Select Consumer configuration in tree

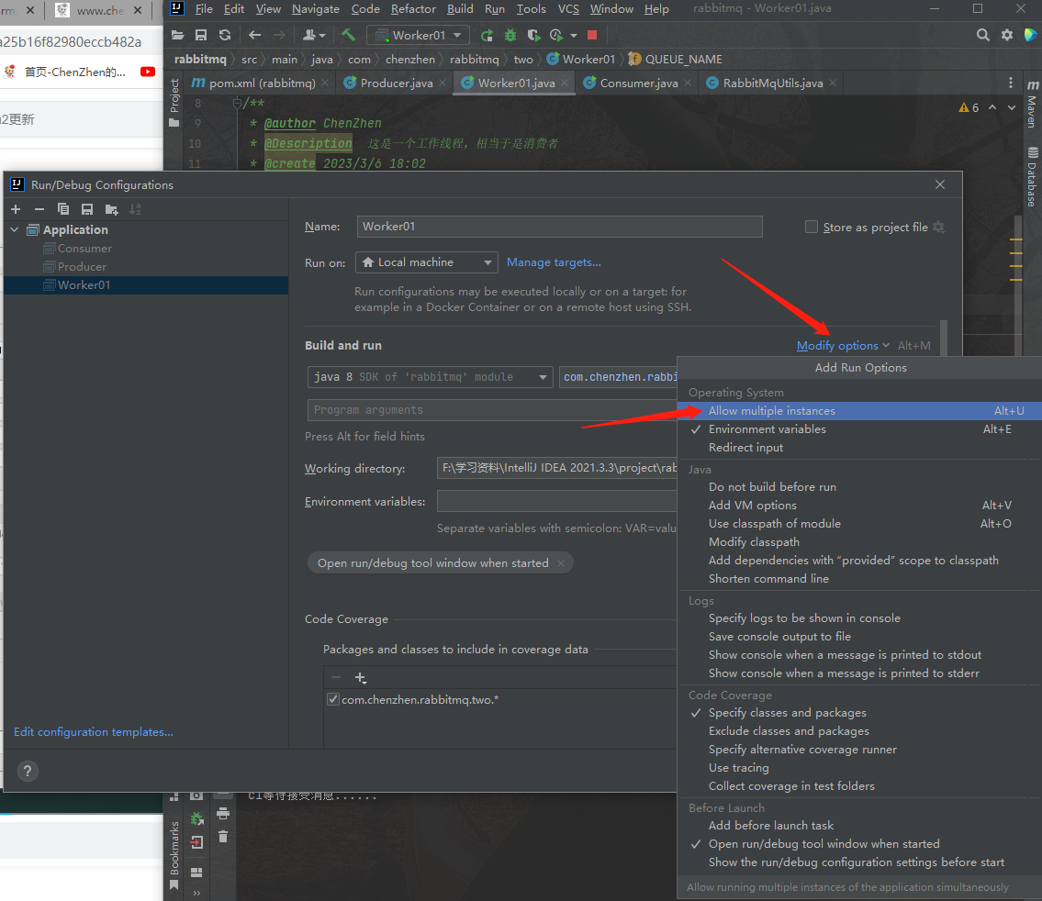point(84,249)
